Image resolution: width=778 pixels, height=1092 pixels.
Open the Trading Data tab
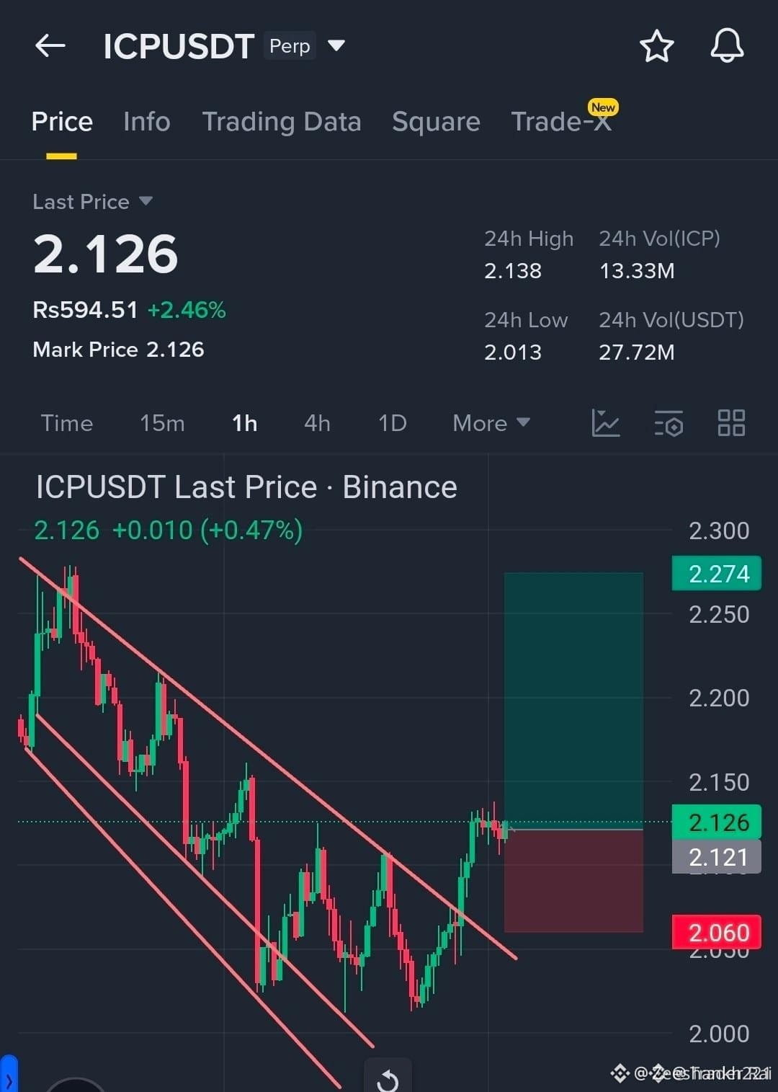pos(281,121)
